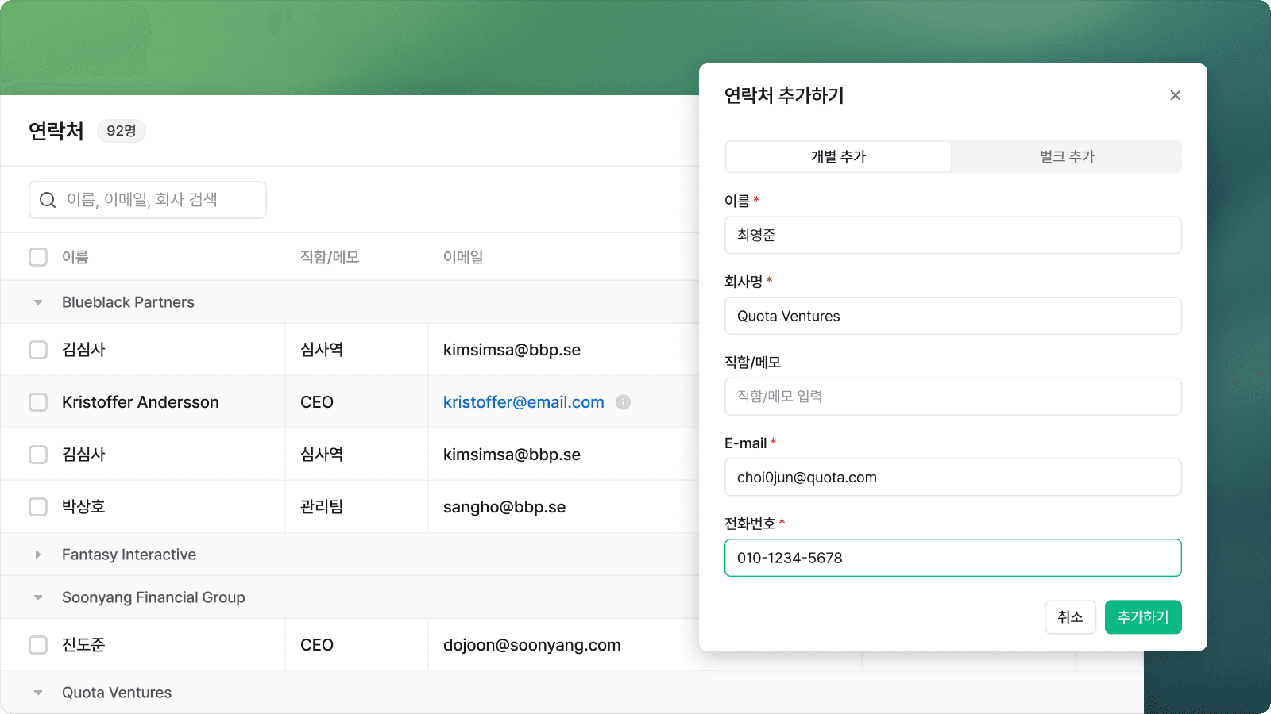Check the Kristoffer Andersson row checkbox
This screenshot has width=1271, height=714.
point(38,402)
